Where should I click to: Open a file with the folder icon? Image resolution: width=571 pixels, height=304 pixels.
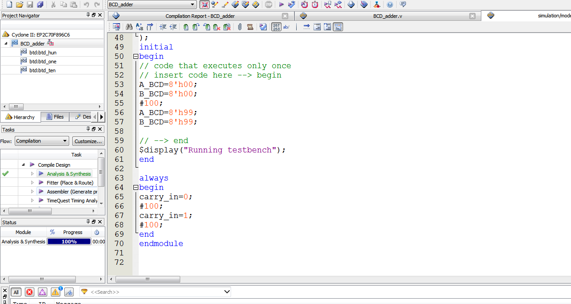(x=19, y=4)
